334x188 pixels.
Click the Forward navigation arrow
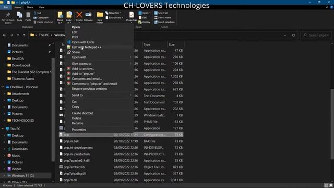click(11, 35)
